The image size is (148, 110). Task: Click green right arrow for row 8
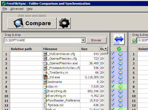click(x=121, y=86)
